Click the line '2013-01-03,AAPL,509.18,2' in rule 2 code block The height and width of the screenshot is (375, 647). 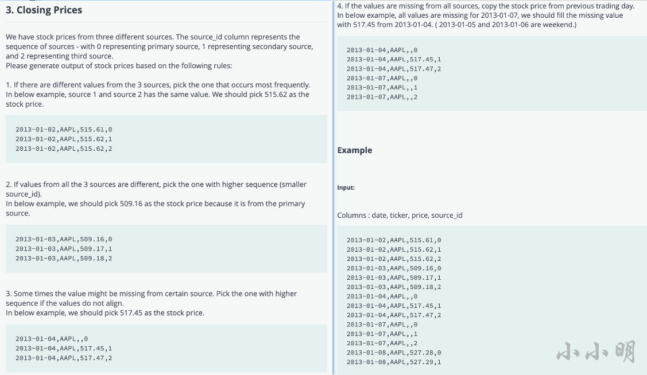[x=64, y=259]
